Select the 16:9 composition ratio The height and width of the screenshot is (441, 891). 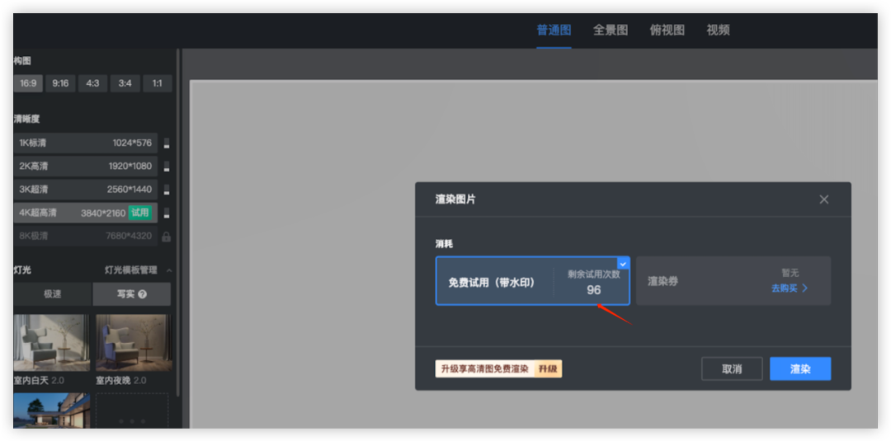[x=28, y=83]
